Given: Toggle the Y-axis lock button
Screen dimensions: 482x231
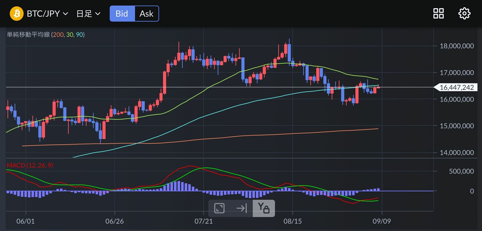Looking at the screenshot, I should pos(264,208).
